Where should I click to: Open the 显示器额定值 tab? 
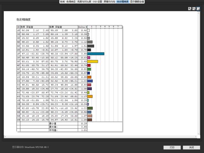point(137,2)
